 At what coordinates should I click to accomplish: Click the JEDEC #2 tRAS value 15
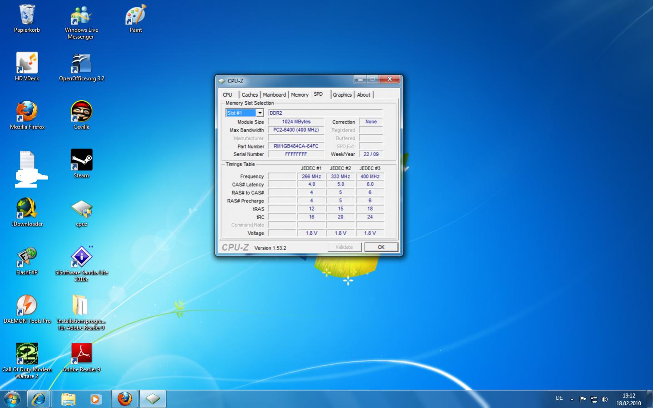[x=341, y=209]
